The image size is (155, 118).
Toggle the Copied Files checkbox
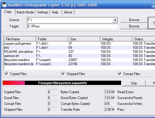coord(6,74)
